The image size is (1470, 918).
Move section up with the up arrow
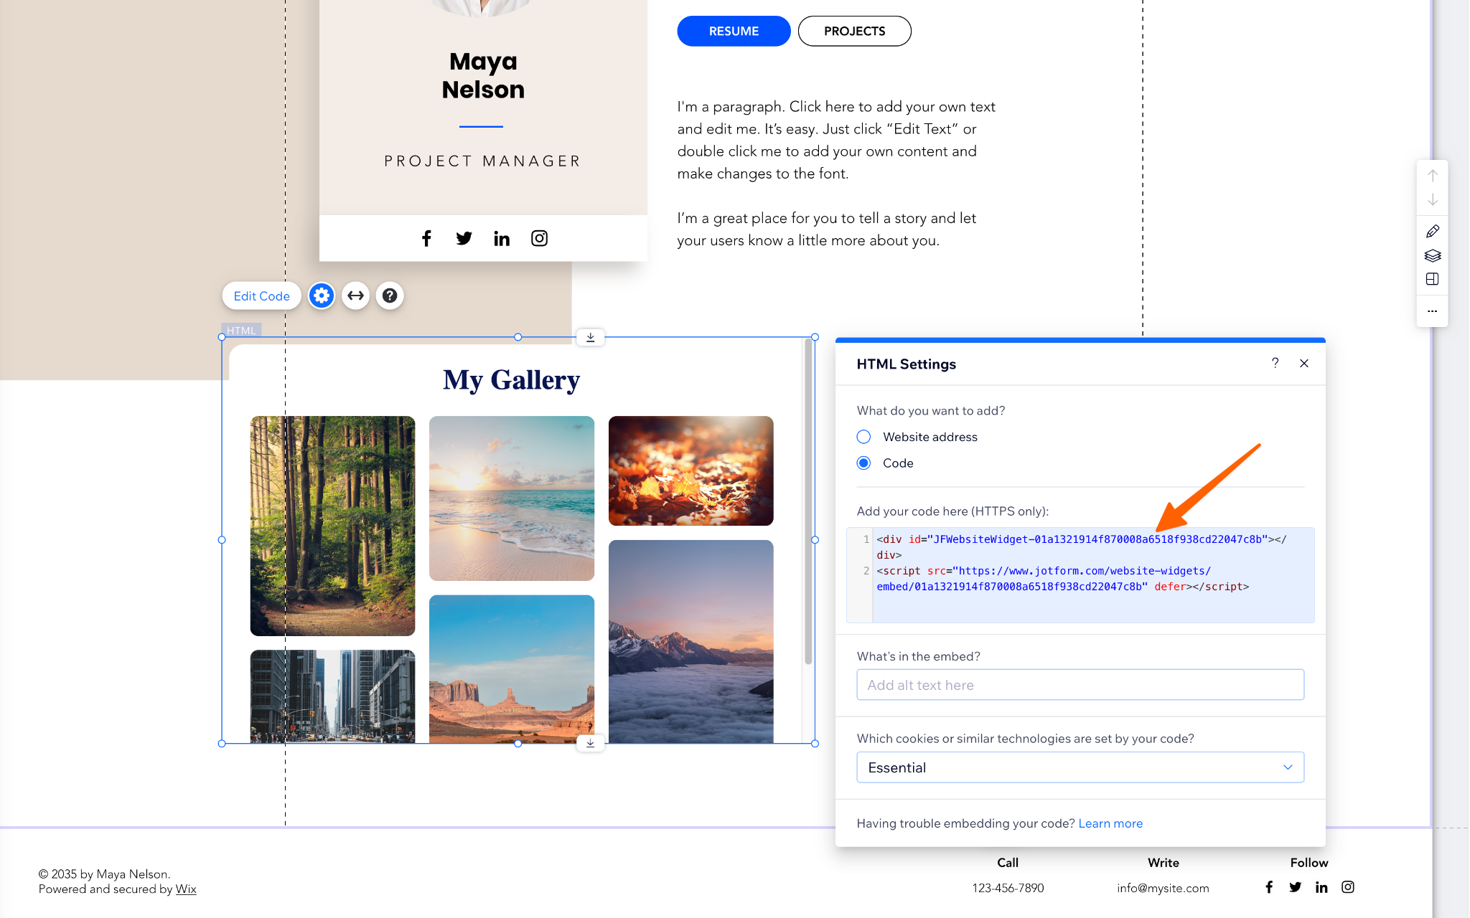(1433, 176)
